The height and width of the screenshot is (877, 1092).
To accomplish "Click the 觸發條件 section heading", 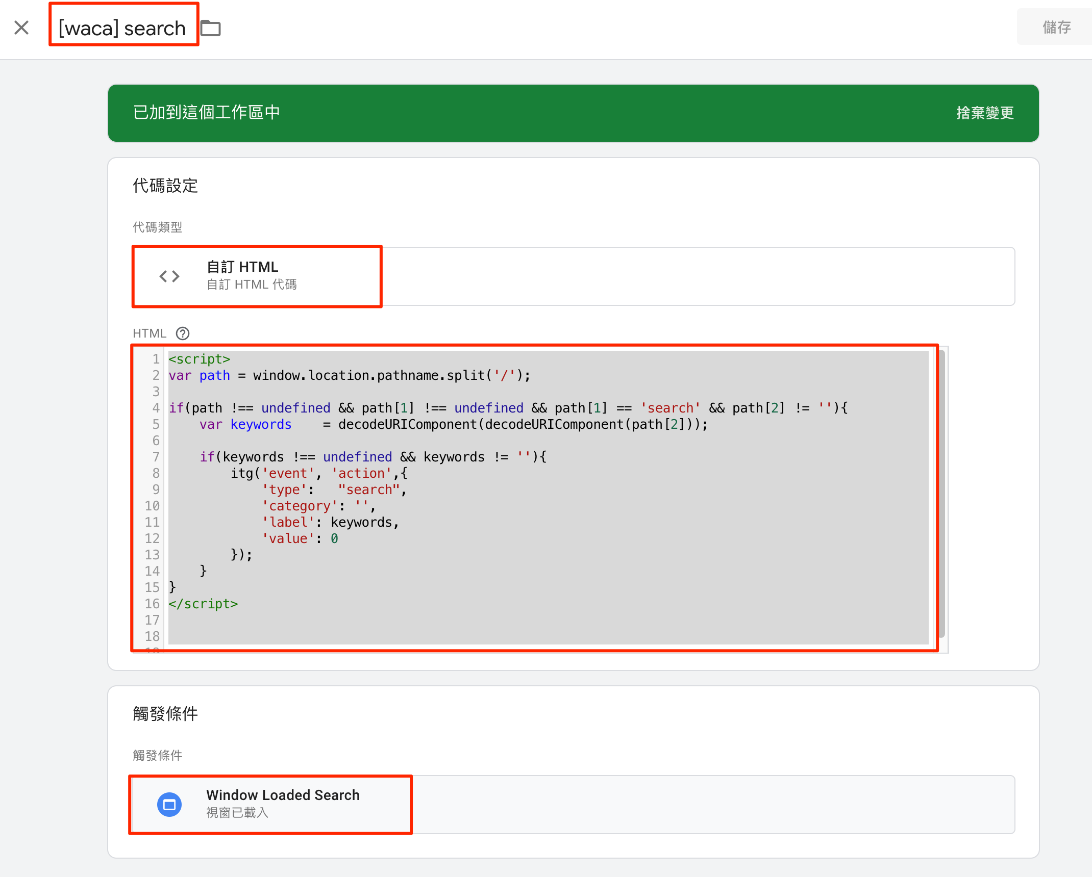I will [x=165, y=713].
